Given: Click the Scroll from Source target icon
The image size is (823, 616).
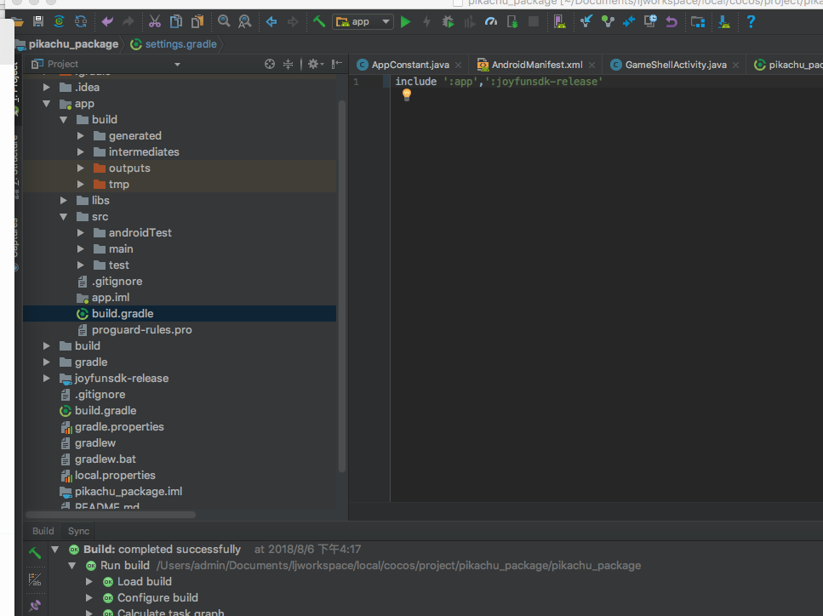Looking at the screenshot, I should click(270, 64).
